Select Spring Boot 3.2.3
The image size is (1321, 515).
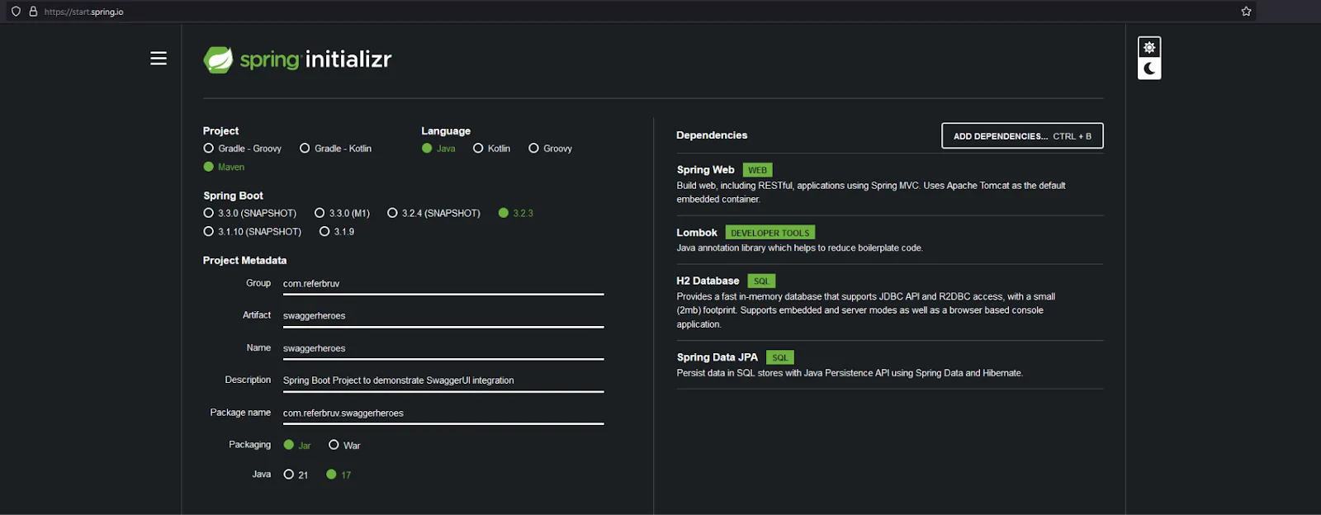pyautogui.click(x=516, y=213)
